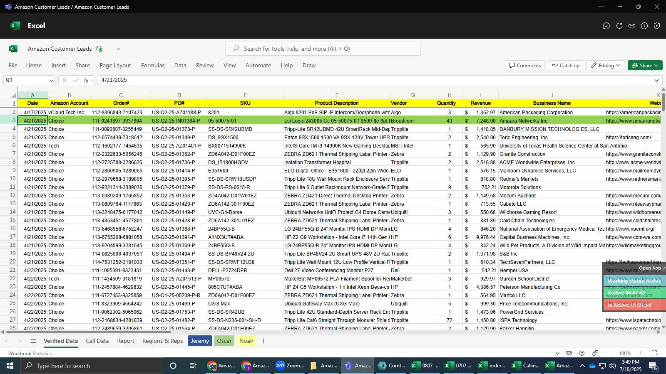
Task: Click the insert function fx icon
Action: click(x=86, y=80)
